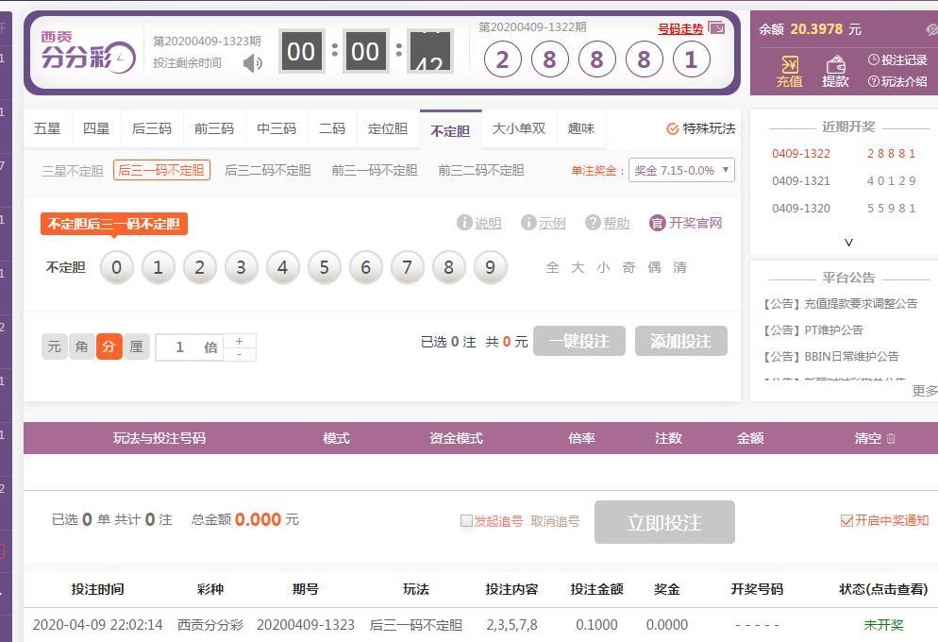938x642 pixels.
Task: Select 前三一码不定胆 play type
Action: 375,171
